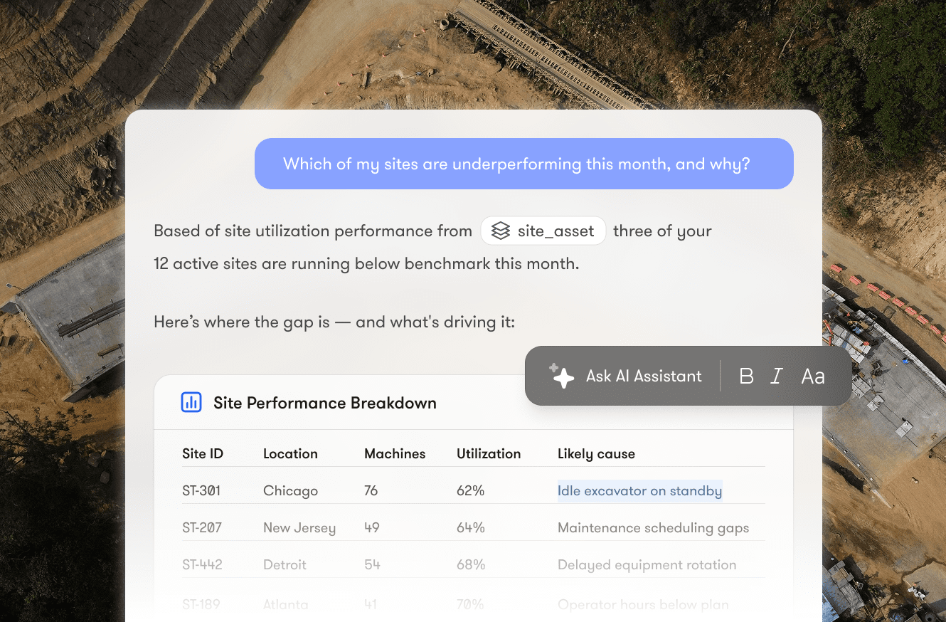Click machines value 54

tap(372, 565)
